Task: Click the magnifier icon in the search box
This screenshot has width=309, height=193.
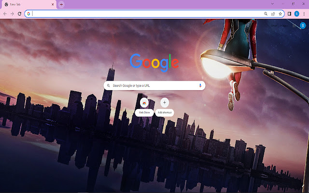Action: (x=108, y=86)
